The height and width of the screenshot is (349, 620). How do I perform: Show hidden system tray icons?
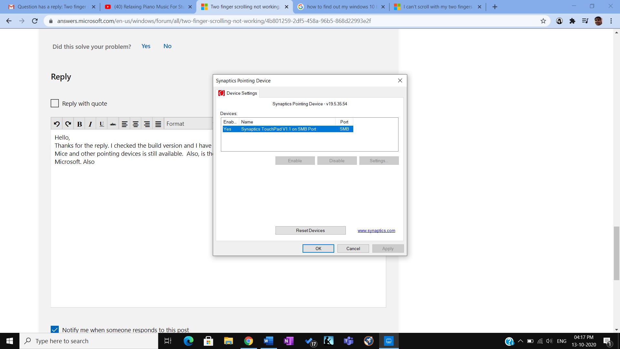[x=520, y=341]
